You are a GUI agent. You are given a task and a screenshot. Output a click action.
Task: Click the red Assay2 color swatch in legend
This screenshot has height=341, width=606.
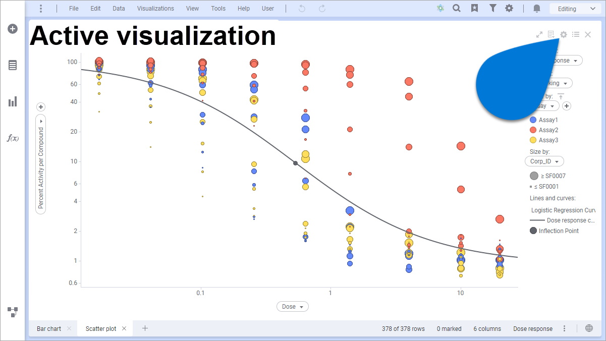click(x=533, y=130)
